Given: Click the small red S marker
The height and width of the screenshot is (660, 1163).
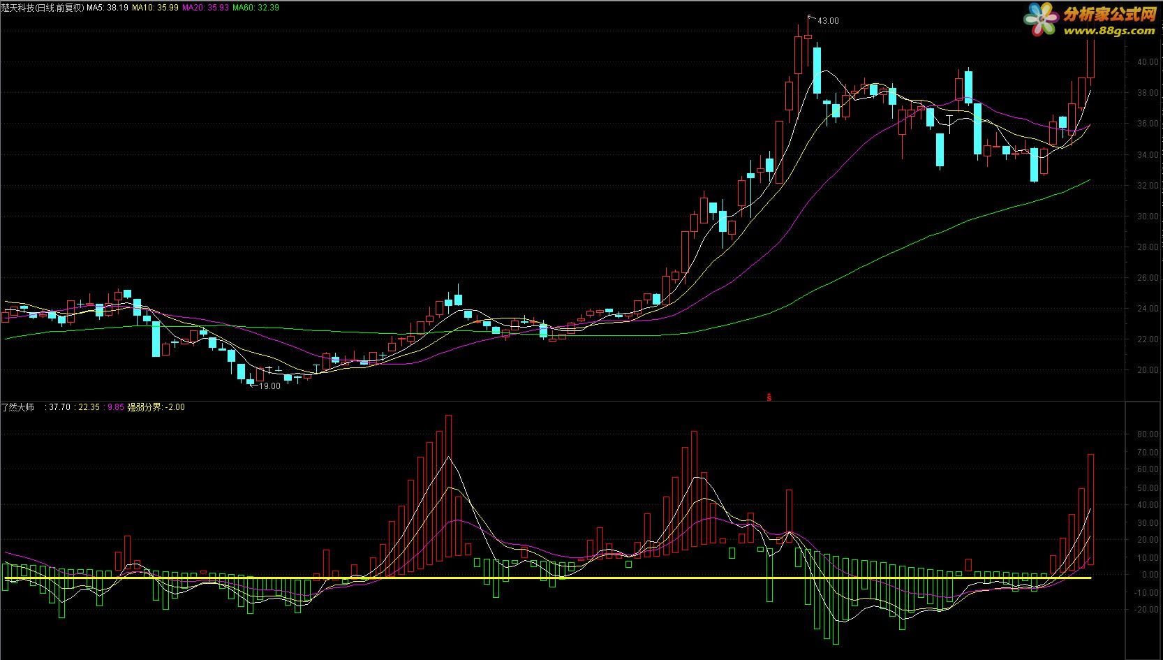Looking at the screenshot, I should [769, 397].
